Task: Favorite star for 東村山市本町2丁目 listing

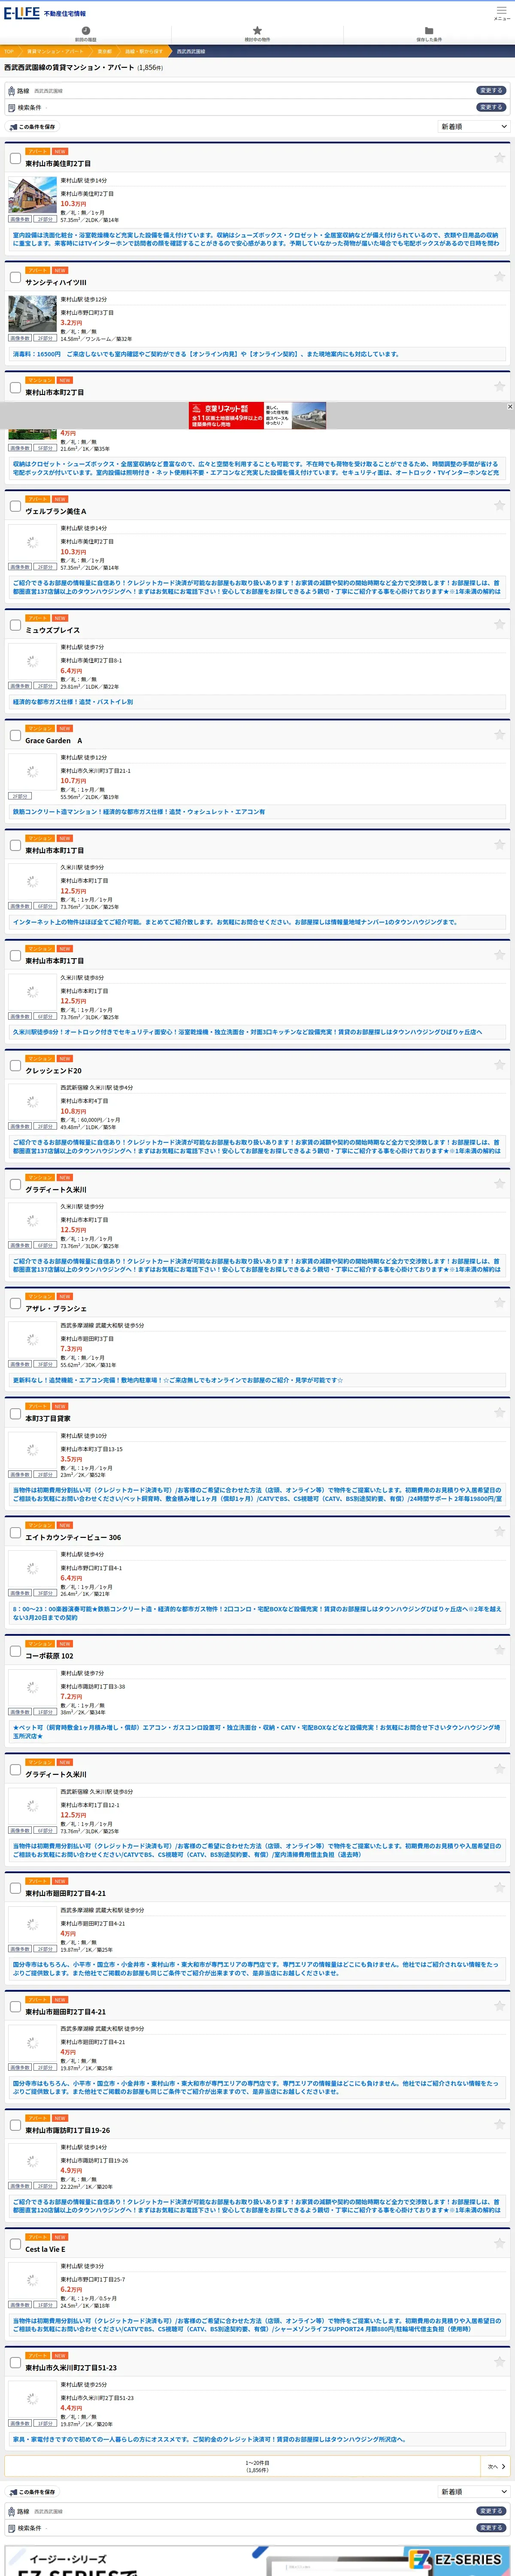Action: (499, 387)
